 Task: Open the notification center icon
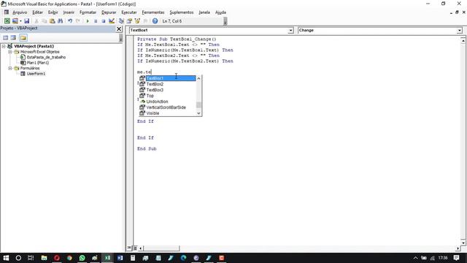click(x=456, y=258)
